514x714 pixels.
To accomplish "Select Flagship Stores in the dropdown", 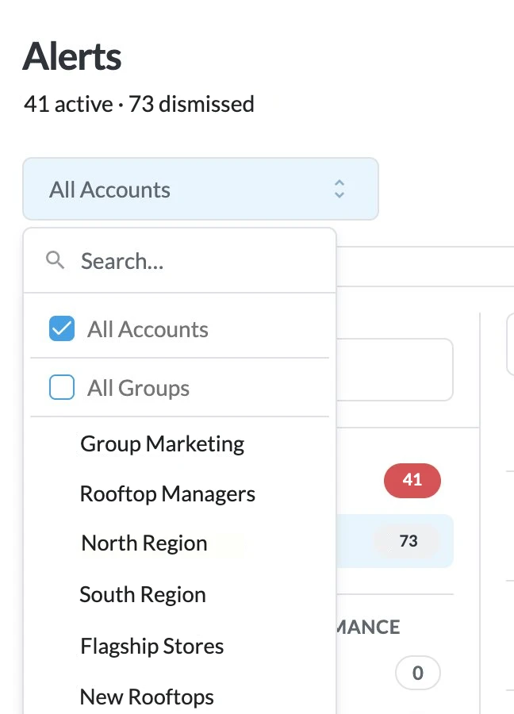I will pos(152,646).
